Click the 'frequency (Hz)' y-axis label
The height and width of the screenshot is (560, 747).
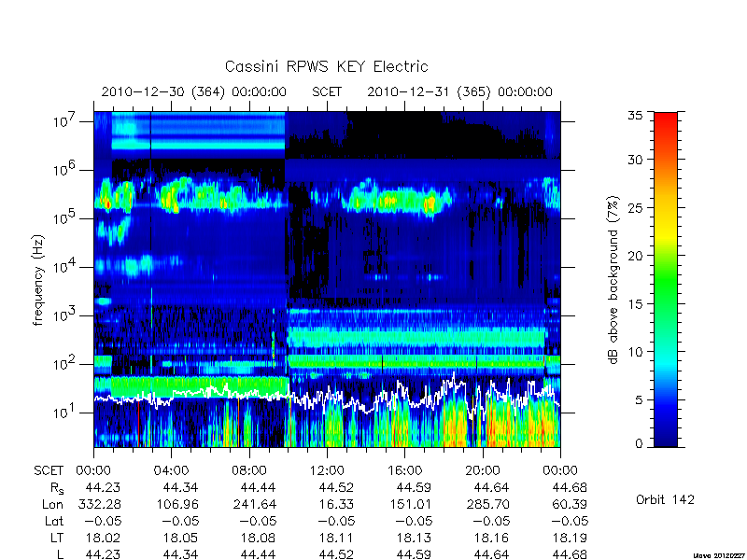coord(38,280)
